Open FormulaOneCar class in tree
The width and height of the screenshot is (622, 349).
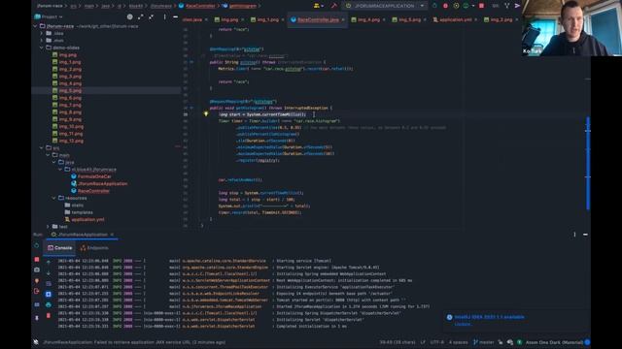91,176
